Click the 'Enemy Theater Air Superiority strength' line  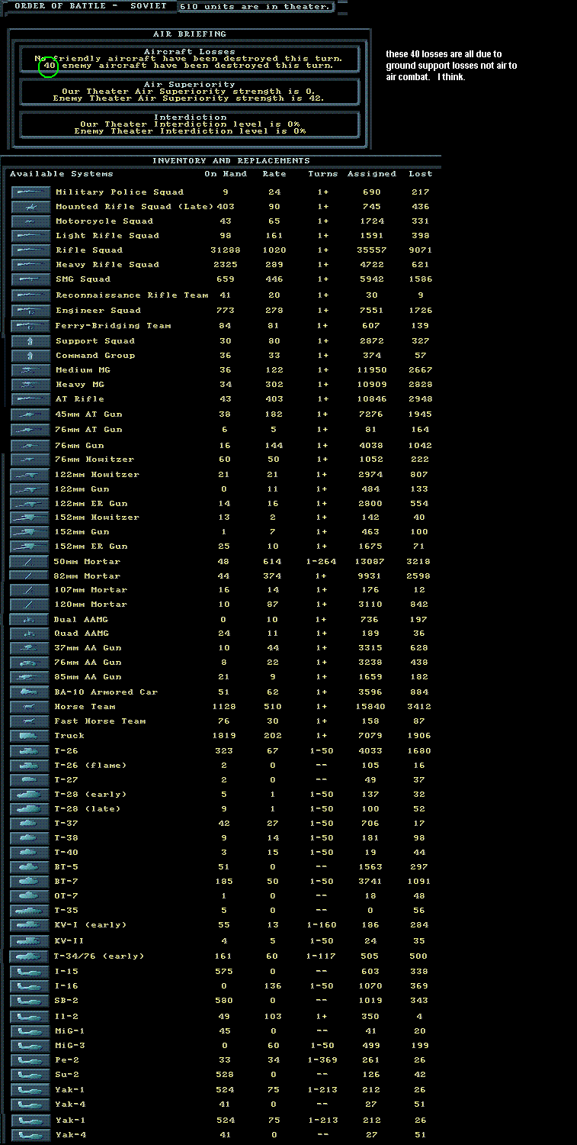tap(188, 98)
